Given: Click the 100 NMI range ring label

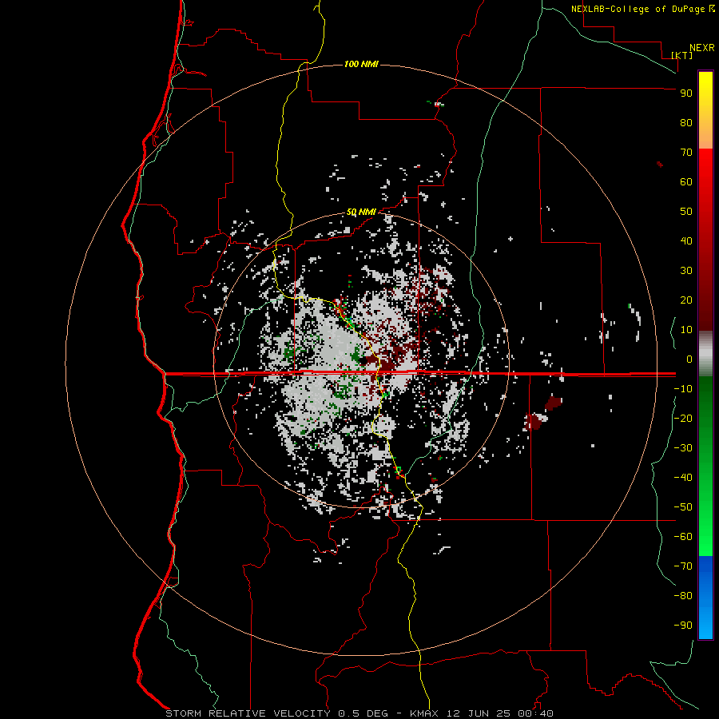Looking at the screenshot, I should coord(361,64).
